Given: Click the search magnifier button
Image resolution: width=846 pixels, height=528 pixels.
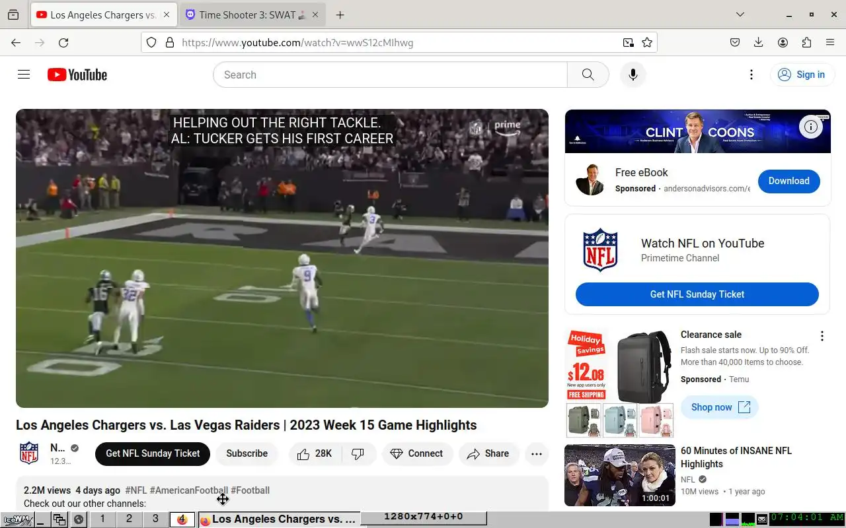Looking at the screenshot, I should 588,75.
